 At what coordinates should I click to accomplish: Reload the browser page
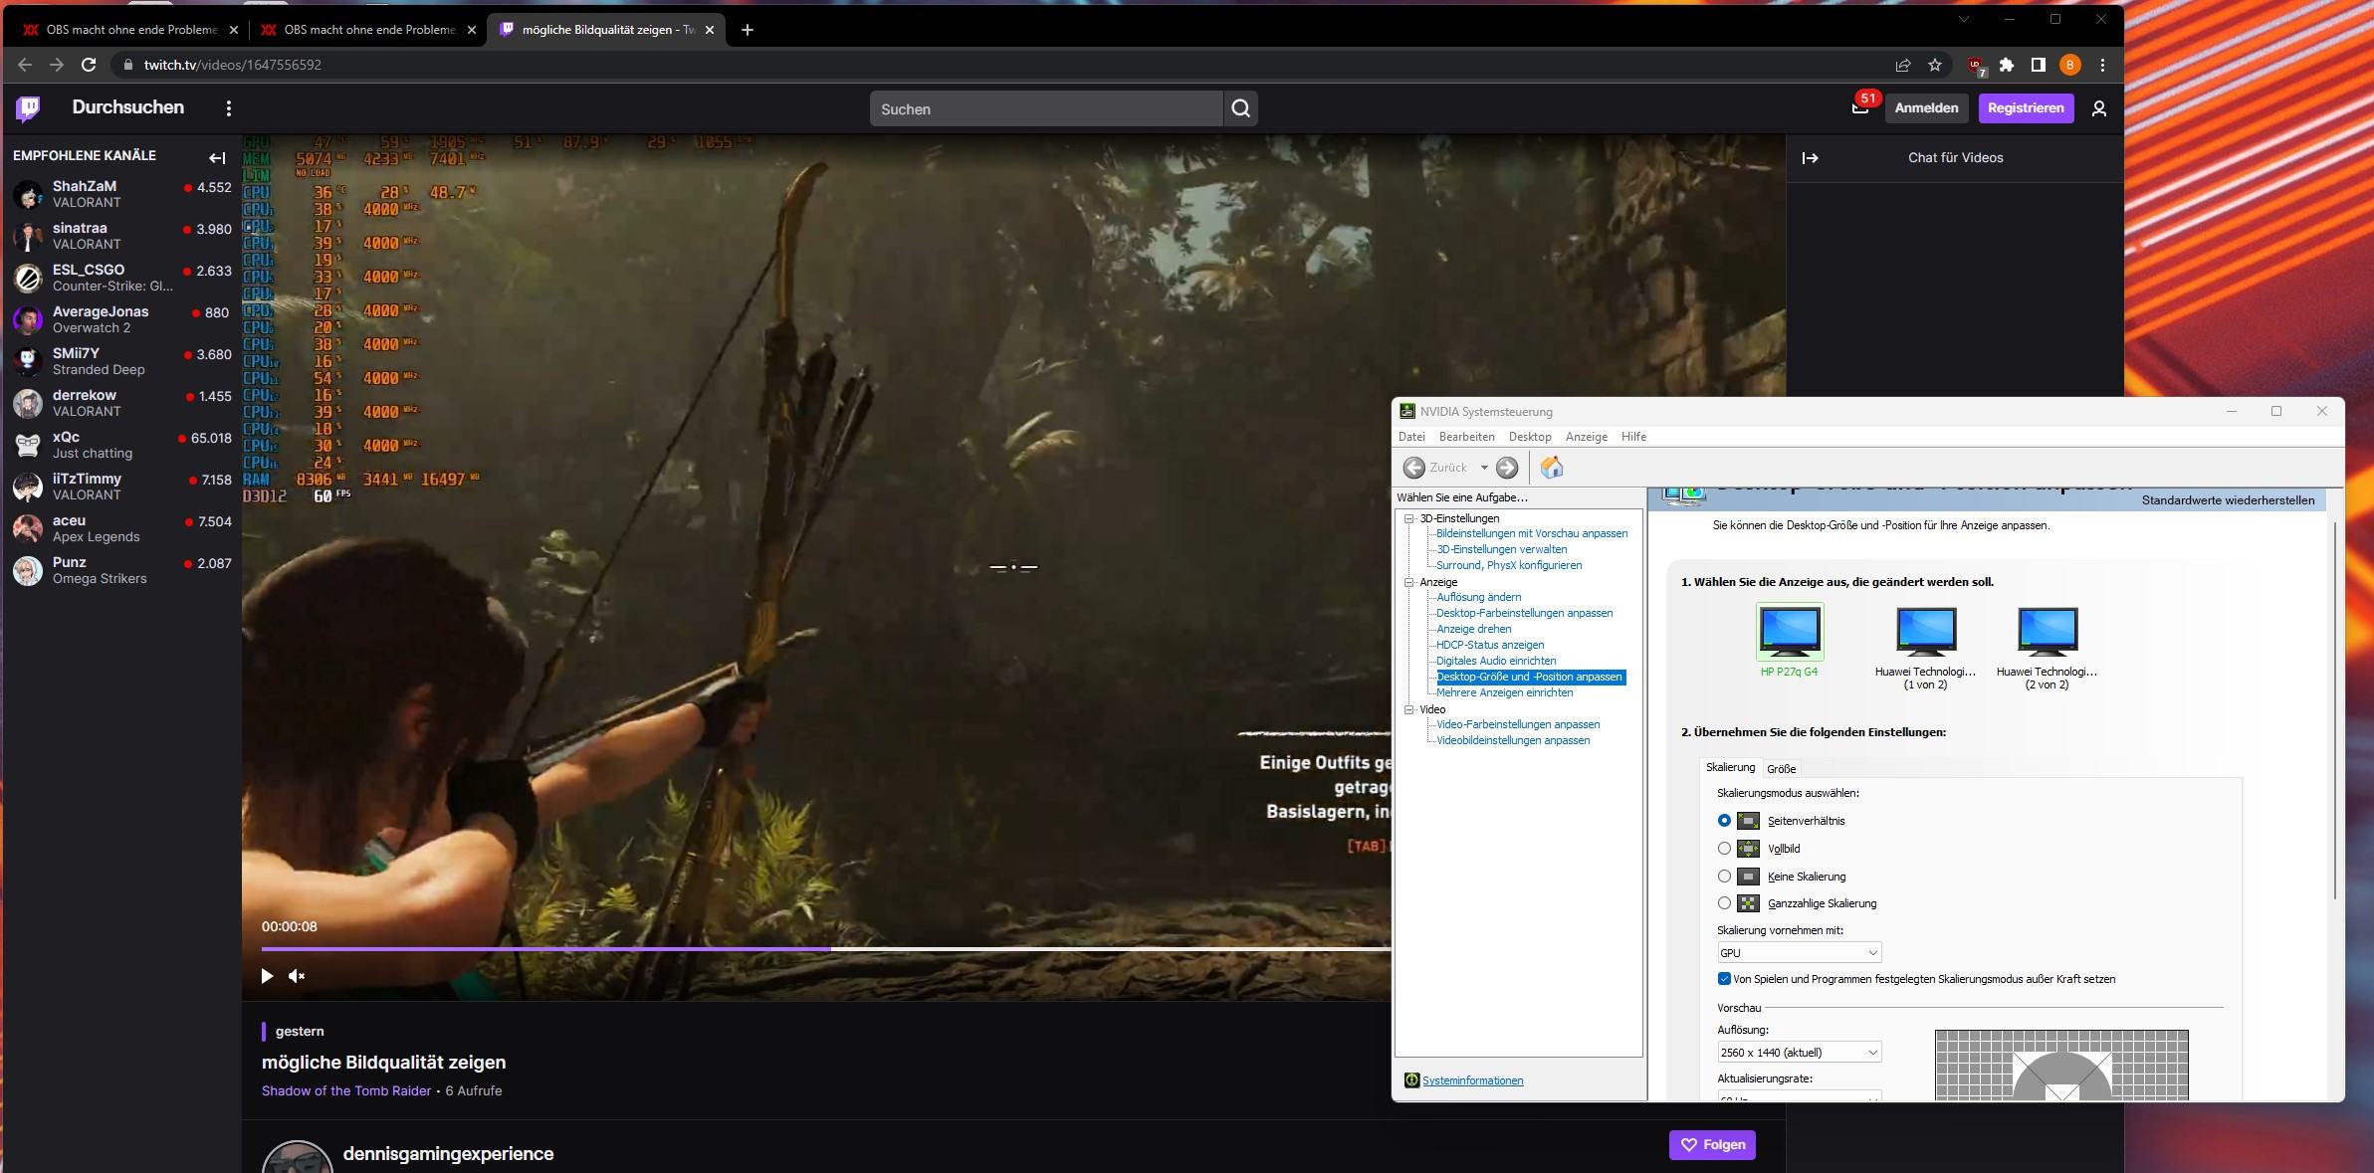pos(89,65)
